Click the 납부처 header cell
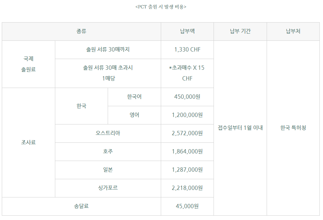 point(293,31)
